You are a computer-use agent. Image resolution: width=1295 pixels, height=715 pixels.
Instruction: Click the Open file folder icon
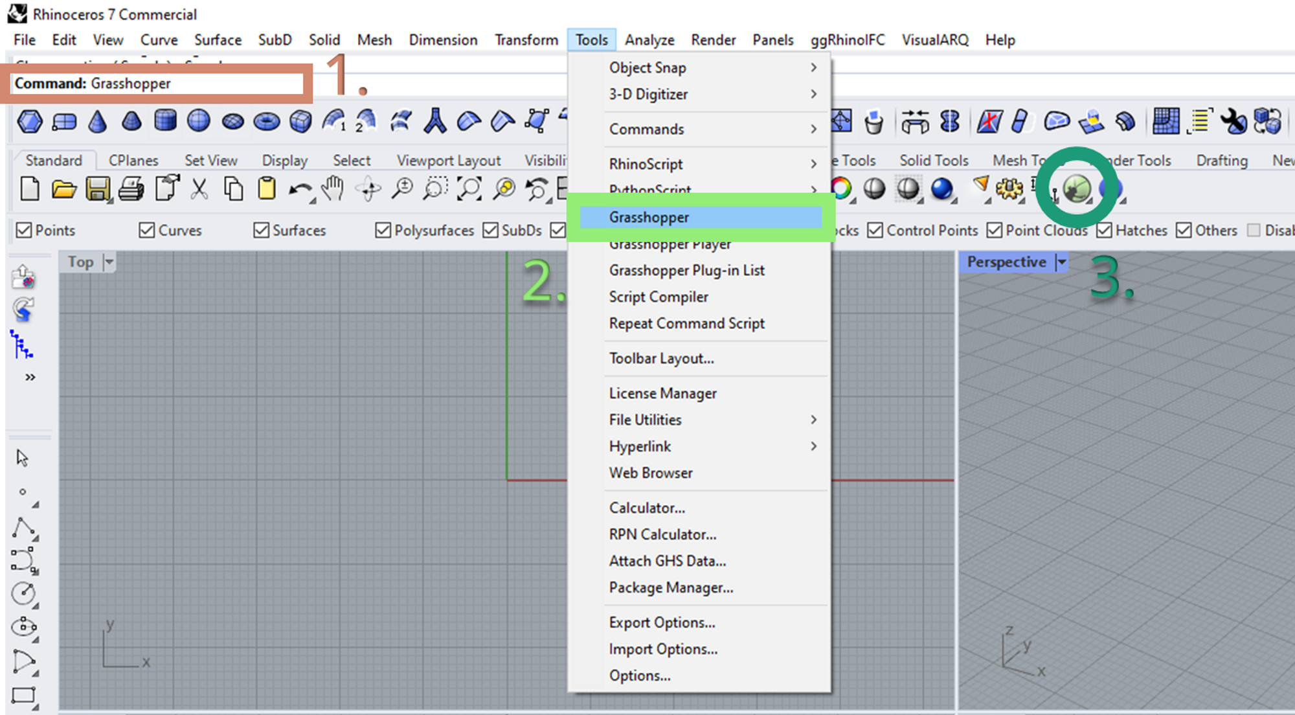[x=63, y=189]
